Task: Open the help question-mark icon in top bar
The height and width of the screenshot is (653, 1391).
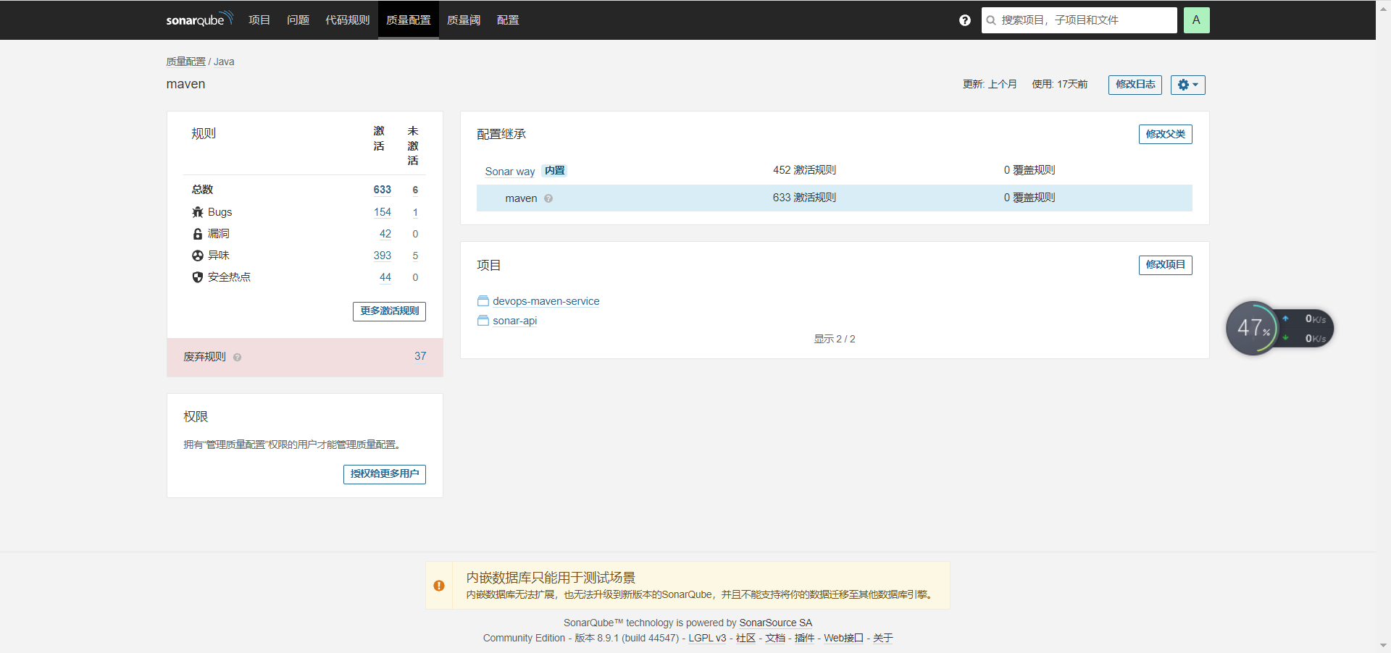Action: pyautogui.click(x=964, y=20)
